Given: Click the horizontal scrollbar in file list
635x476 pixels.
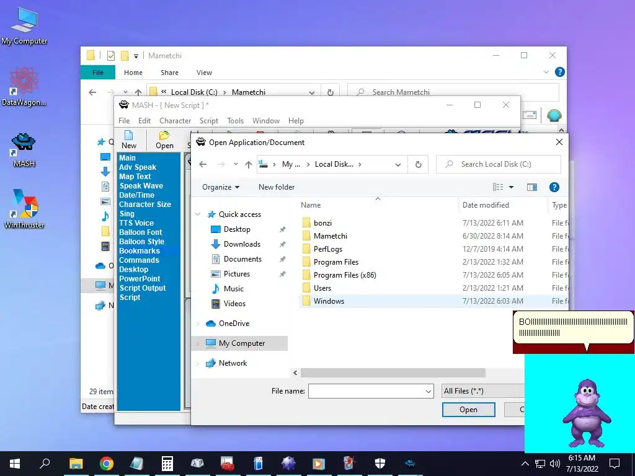Looking at the screenshot, I should coord(393,372).
